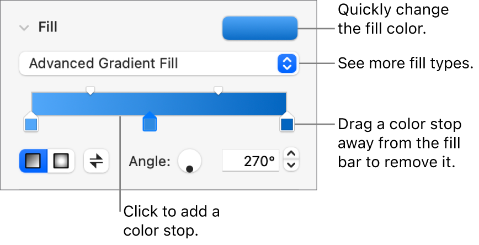Switch to linear gradient mode

point(34,161)
